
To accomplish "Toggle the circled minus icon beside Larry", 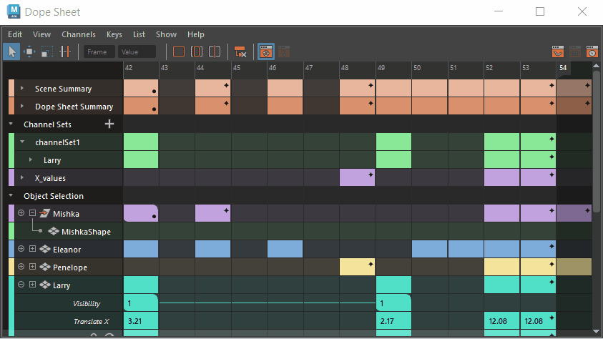I will click(x=21, y=285).
